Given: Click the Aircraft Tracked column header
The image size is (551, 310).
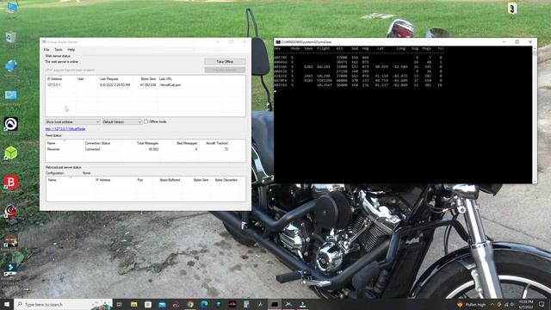Looking at the screenshot, I should click(217, 144).
